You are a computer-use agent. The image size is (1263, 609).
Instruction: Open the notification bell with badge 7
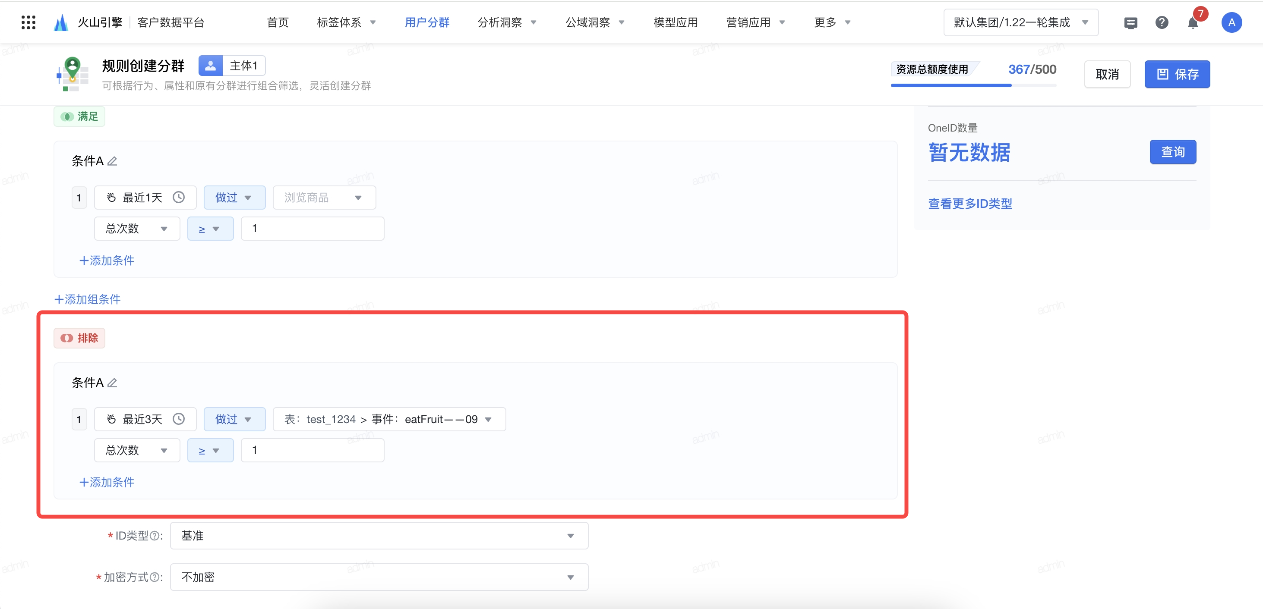(x=1194, y=22)
